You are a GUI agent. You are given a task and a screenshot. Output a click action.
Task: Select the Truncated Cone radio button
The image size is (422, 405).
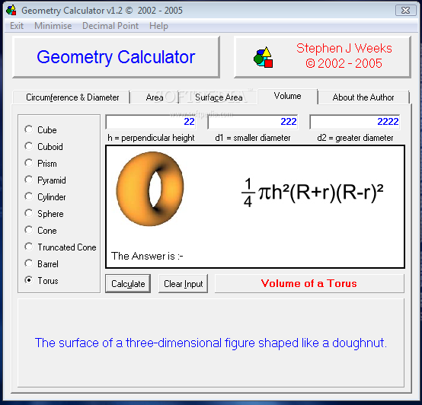[x=28, y=247]
